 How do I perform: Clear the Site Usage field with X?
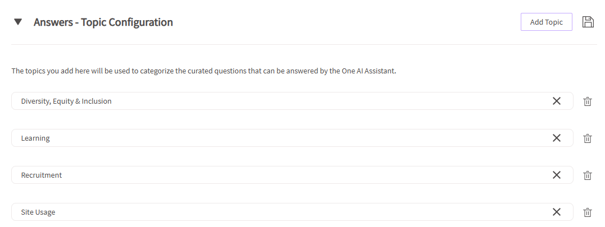point(556,212)
